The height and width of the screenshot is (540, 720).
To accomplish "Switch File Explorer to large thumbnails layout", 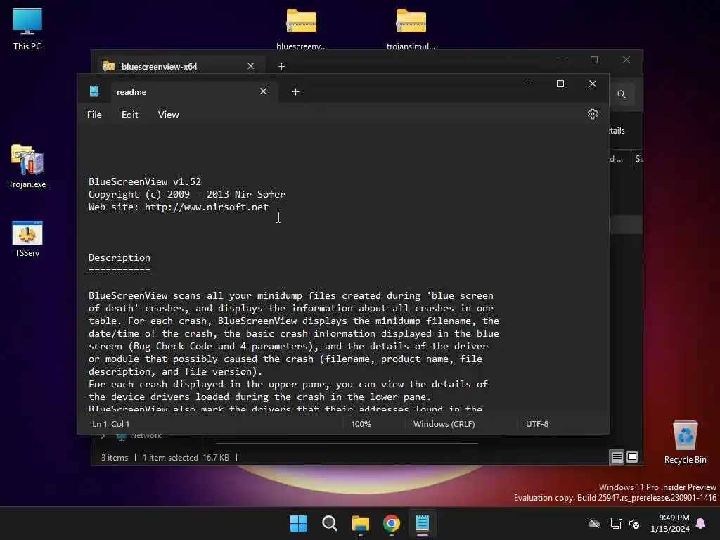I will click(x=632, y=457).
